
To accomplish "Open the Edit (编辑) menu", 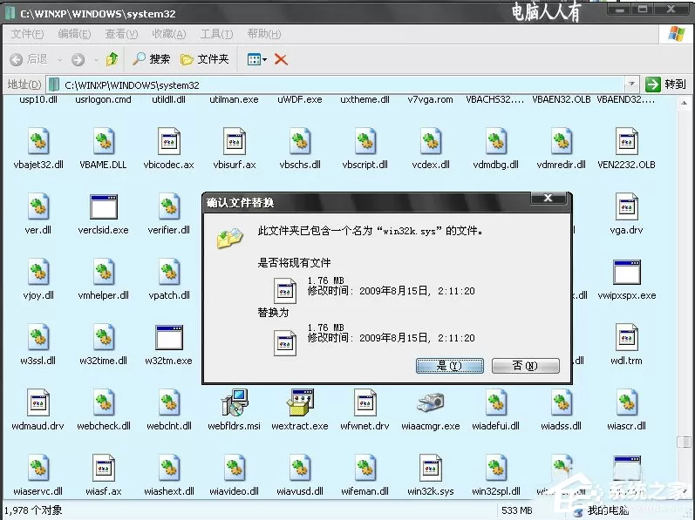I will [74, 34].
